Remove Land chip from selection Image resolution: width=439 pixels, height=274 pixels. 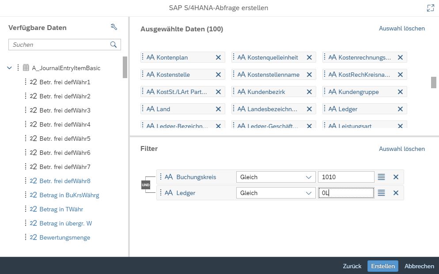pyautogui.click(x=218, y=109)
